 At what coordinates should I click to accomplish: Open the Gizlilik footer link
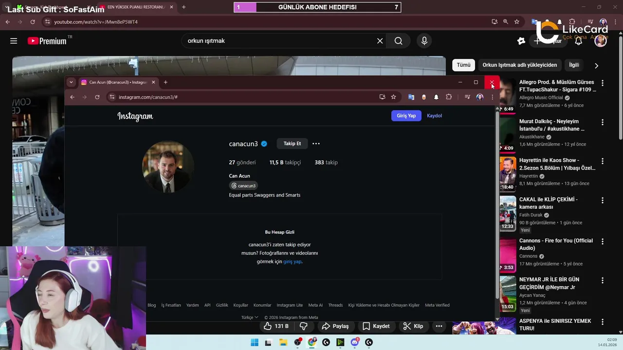pyautogui.click(x=222, y=305)
